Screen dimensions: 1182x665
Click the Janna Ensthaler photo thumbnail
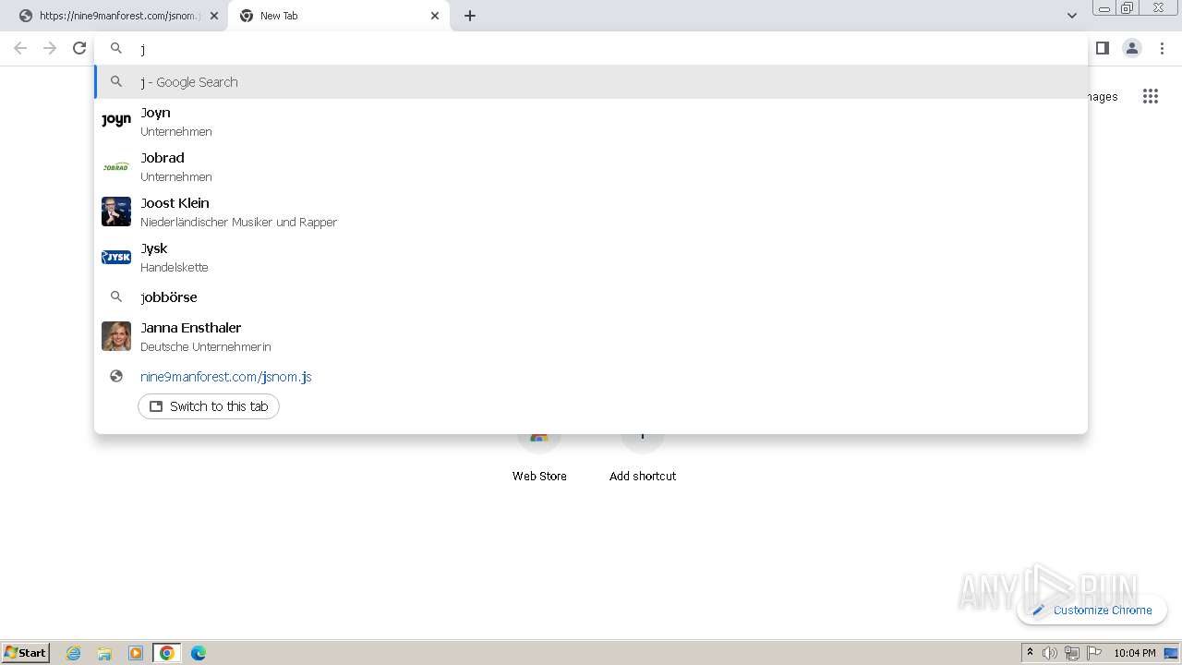click(x=116, y=336)
